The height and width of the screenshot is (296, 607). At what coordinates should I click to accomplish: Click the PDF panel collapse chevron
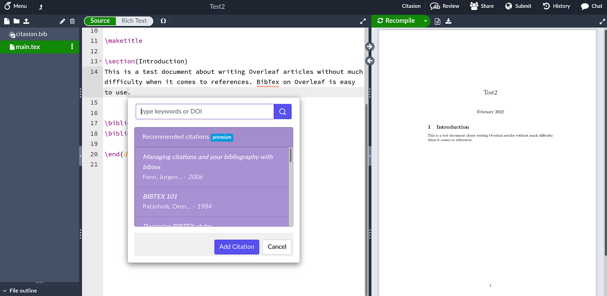click(370, 156)
